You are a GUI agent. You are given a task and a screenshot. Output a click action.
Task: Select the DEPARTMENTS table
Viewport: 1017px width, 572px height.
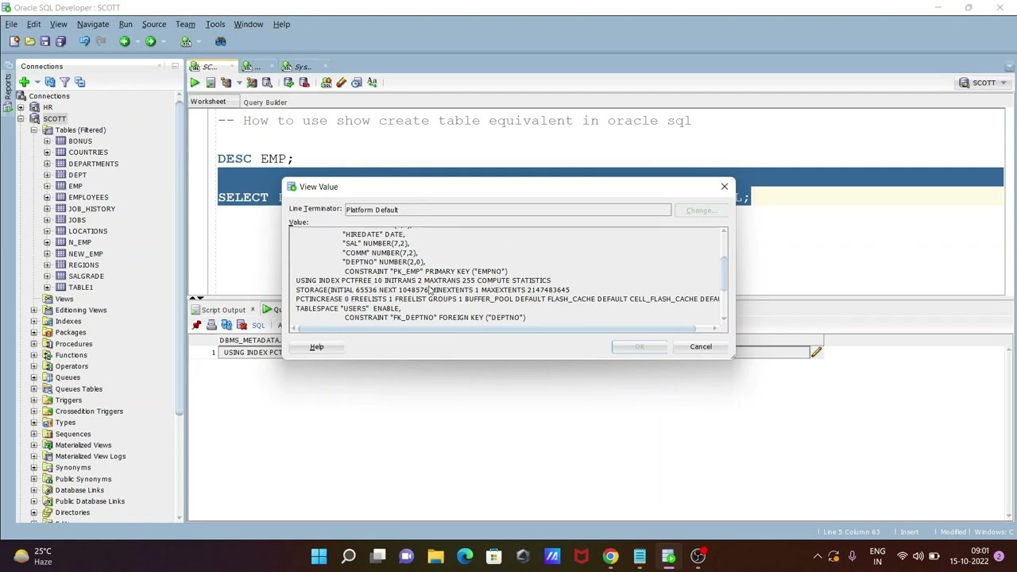[x=93, y=164]
